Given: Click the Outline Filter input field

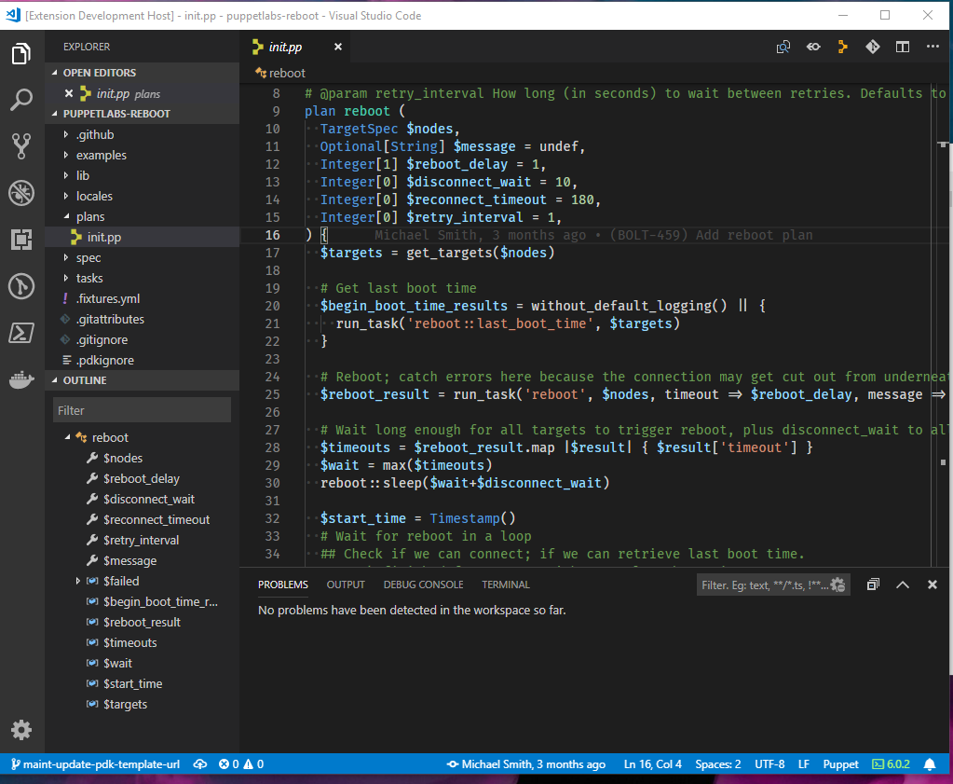Looking at the screenshot, I should [x=142, y=410].
